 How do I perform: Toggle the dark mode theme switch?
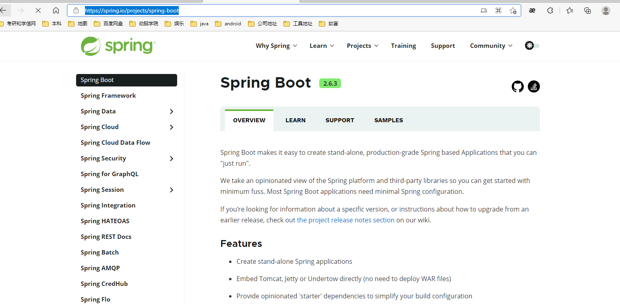point(532,46)
